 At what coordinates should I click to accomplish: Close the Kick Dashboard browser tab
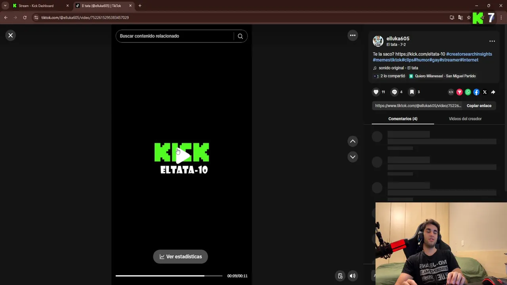click(x=67, y=6)
